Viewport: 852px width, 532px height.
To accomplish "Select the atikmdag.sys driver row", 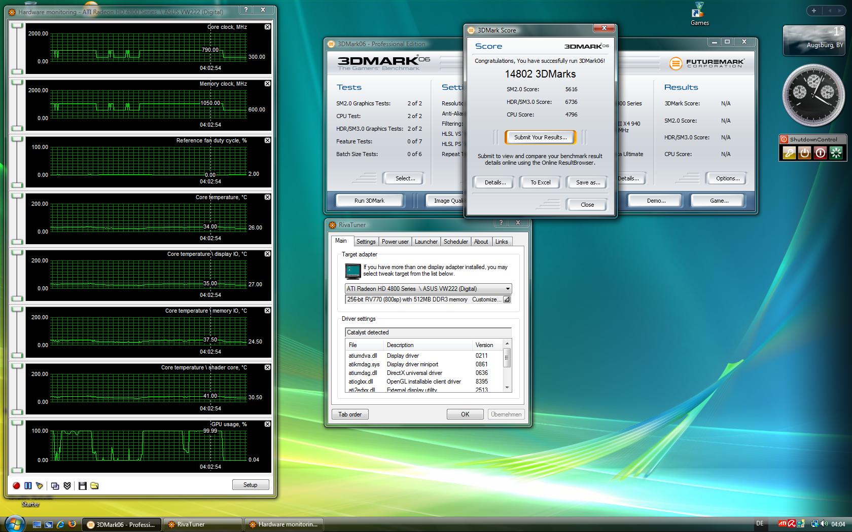I will coord(424,364).
